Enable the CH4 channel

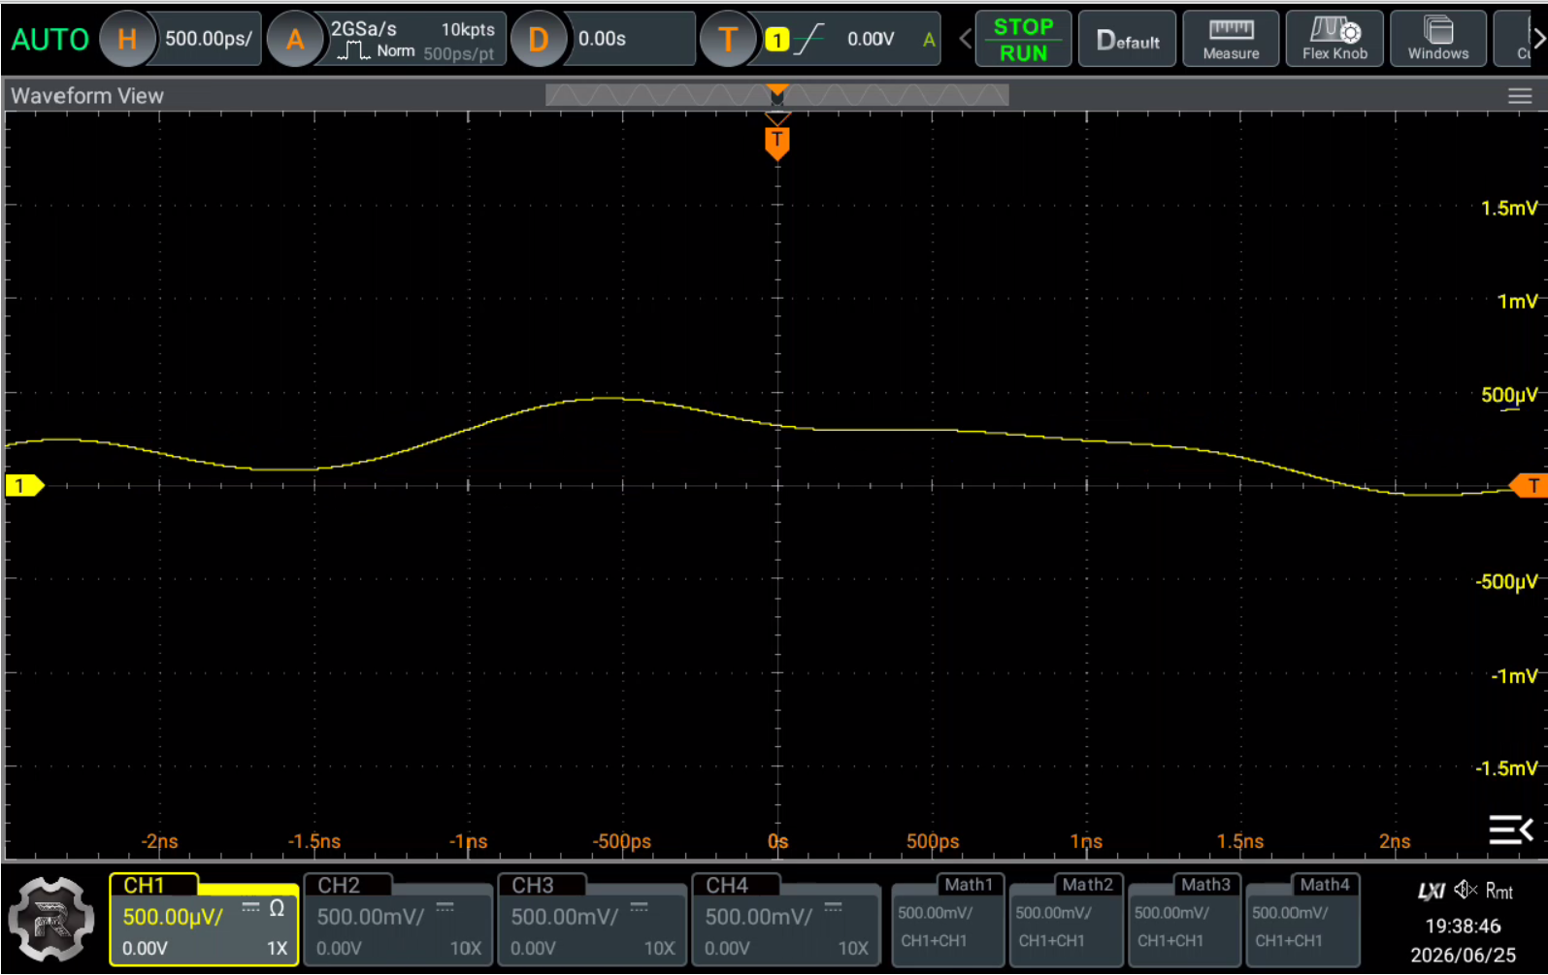click(785, 921)
